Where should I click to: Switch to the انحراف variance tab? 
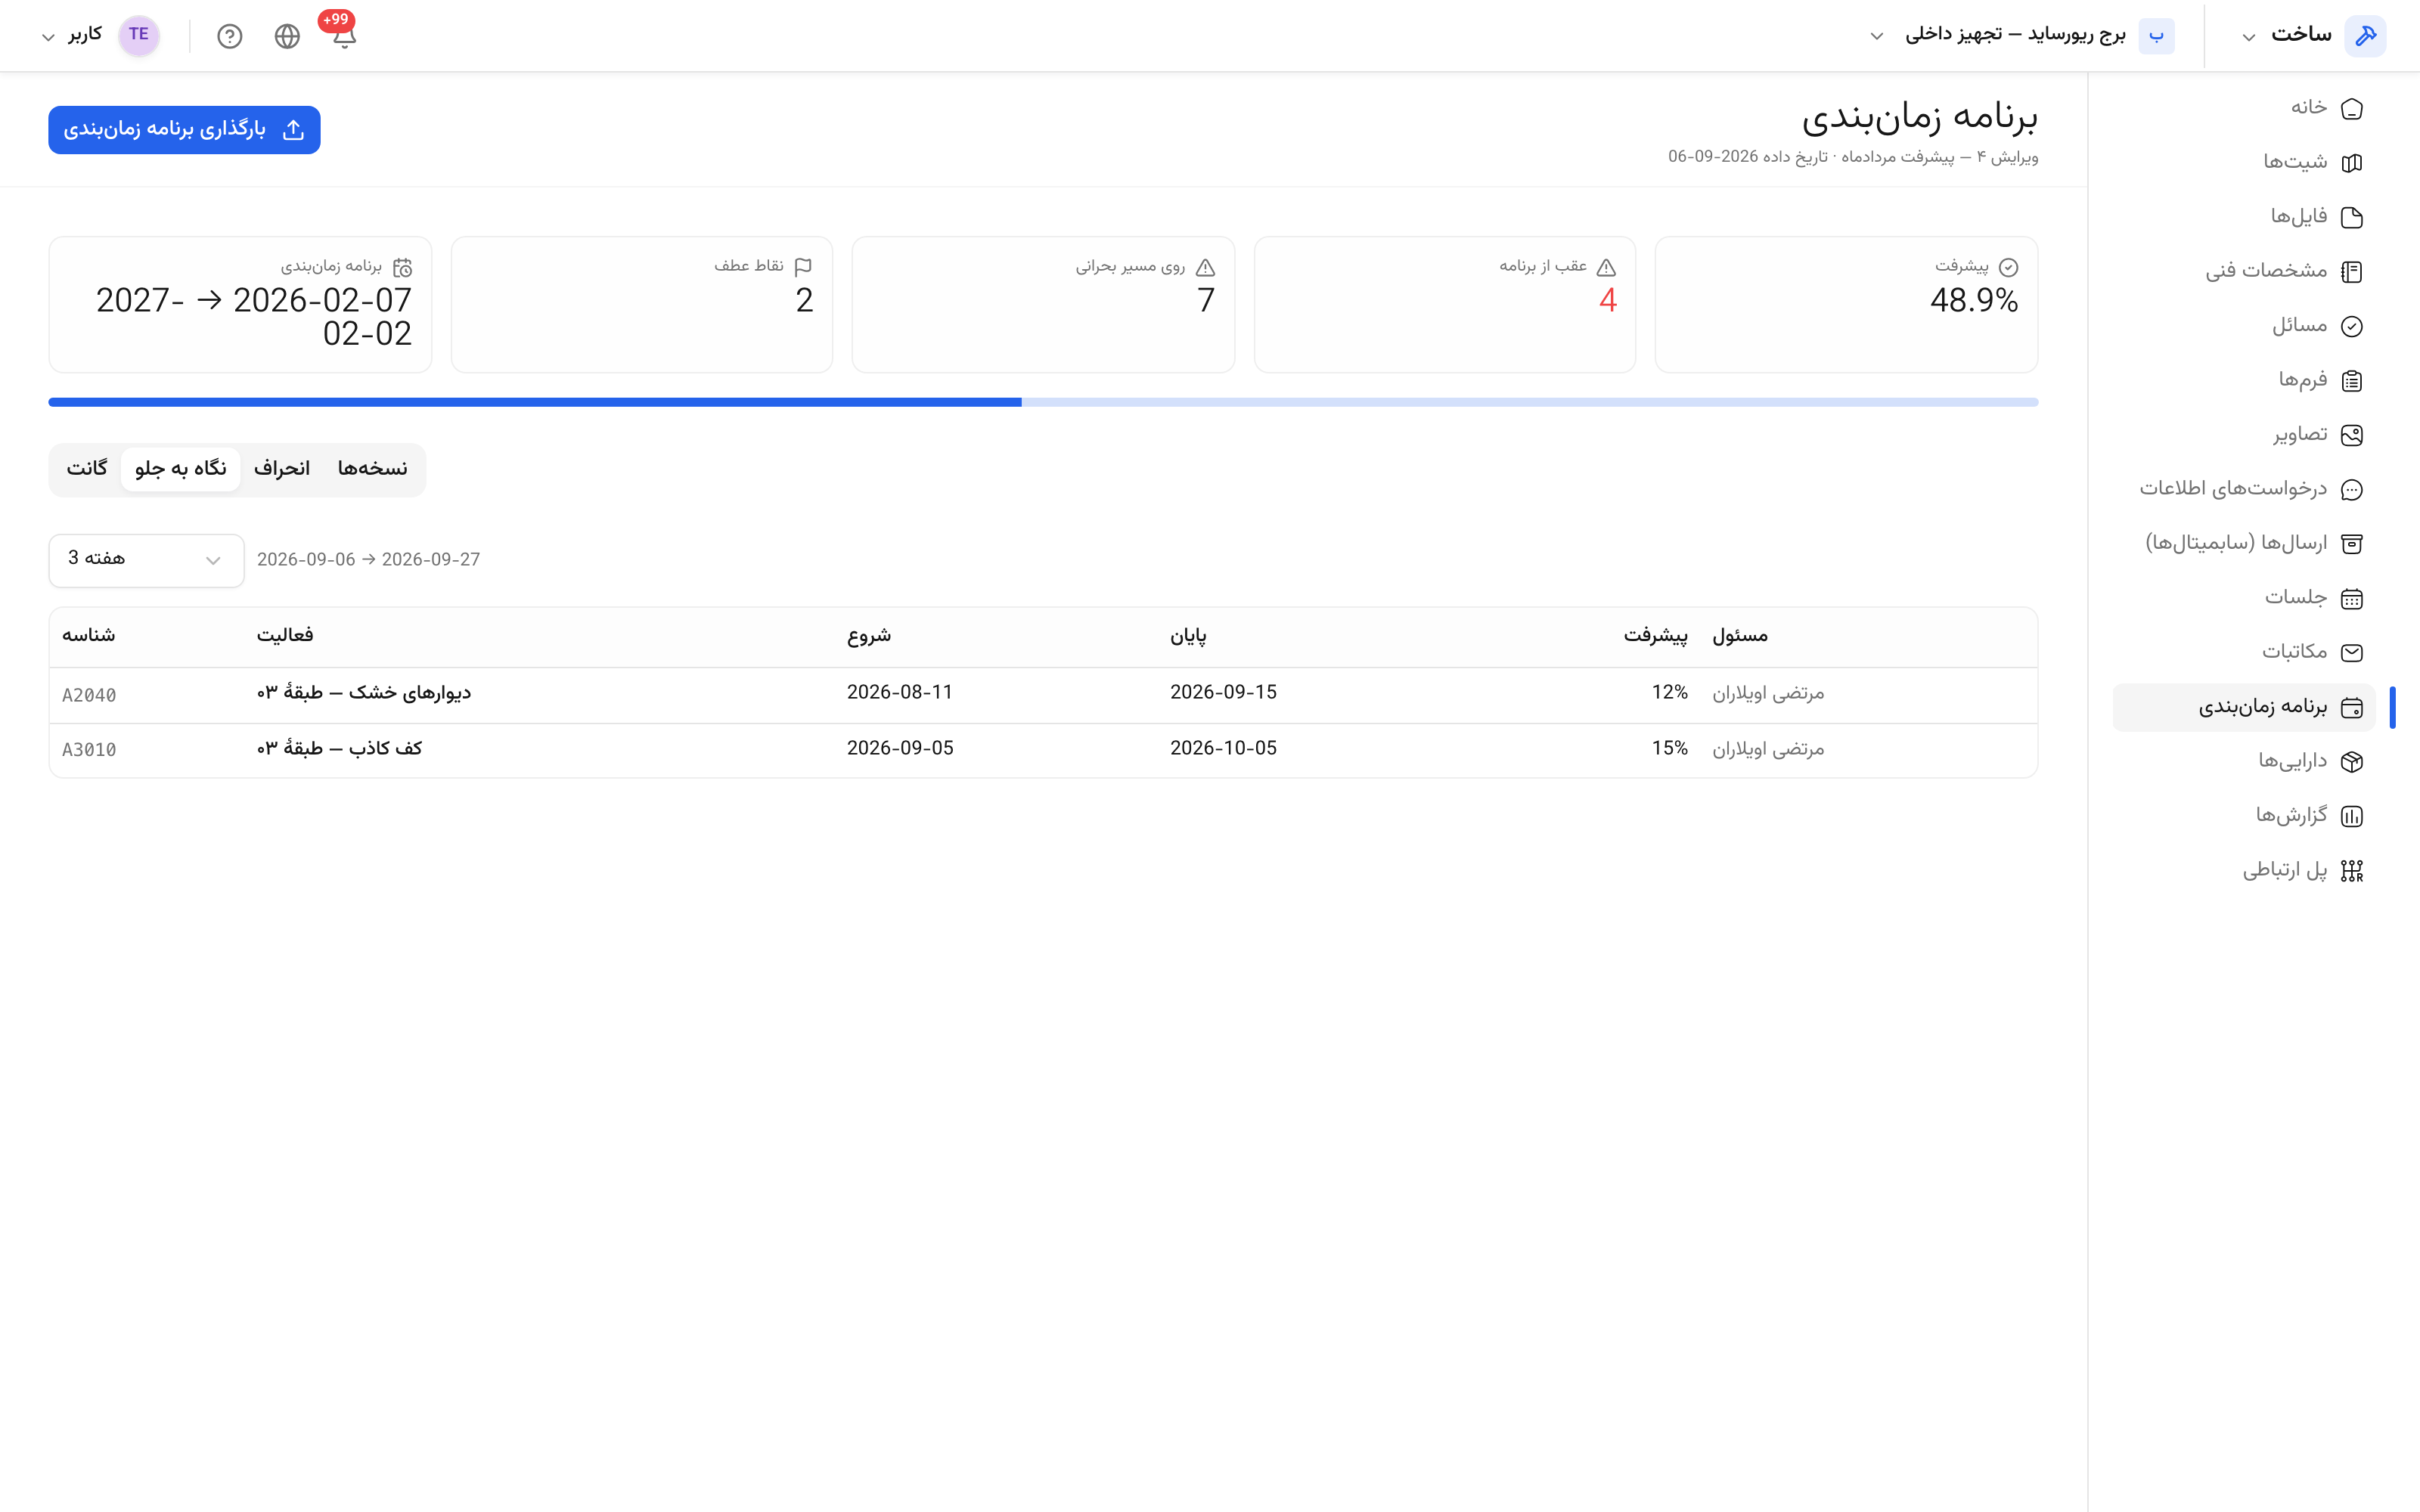(x=282, y=469)
